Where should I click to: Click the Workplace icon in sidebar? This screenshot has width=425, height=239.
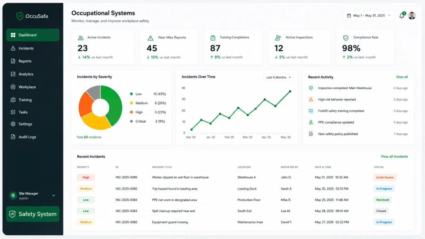[x=13, y=87]
